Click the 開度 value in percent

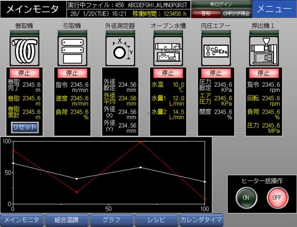pos(223,114)
